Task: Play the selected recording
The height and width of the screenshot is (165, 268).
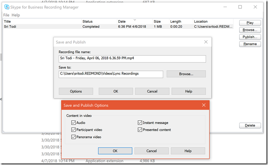Action: point(250,23)
